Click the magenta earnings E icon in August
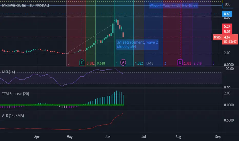This screenshot has width=239, height=141. pyautogui.click(x=180, y=63)
